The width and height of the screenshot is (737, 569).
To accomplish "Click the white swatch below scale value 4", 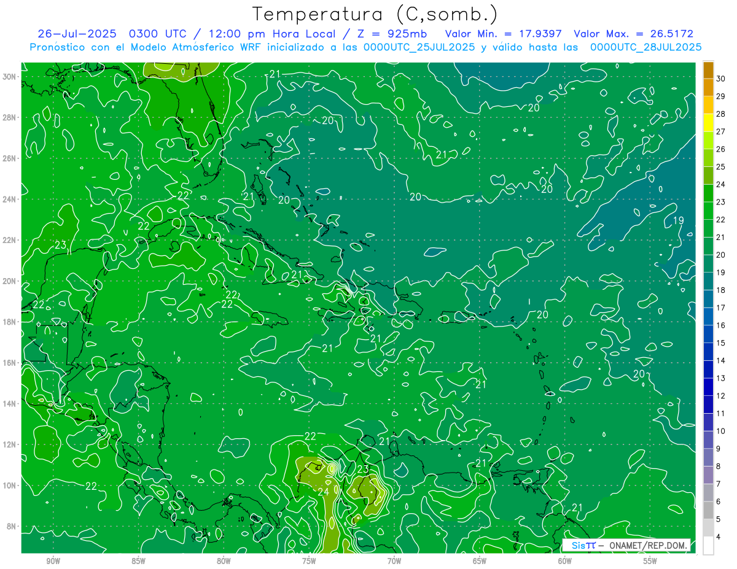I will coord(709,546).
